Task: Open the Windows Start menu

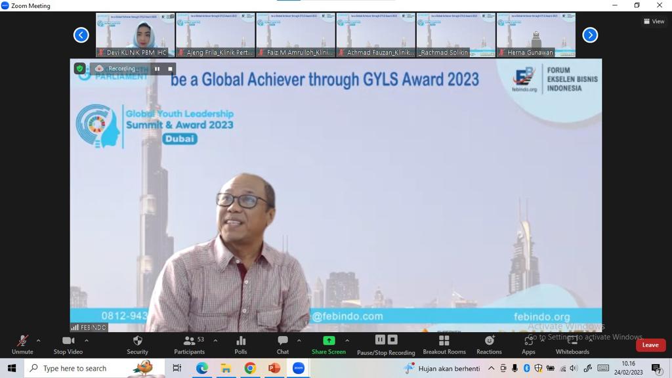Action: (12, 368)
